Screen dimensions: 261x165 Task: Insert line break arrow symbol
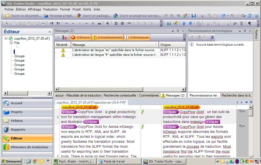(99, 23)
